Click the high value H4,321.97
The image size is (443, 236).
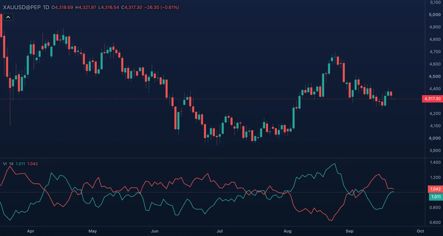86,7
